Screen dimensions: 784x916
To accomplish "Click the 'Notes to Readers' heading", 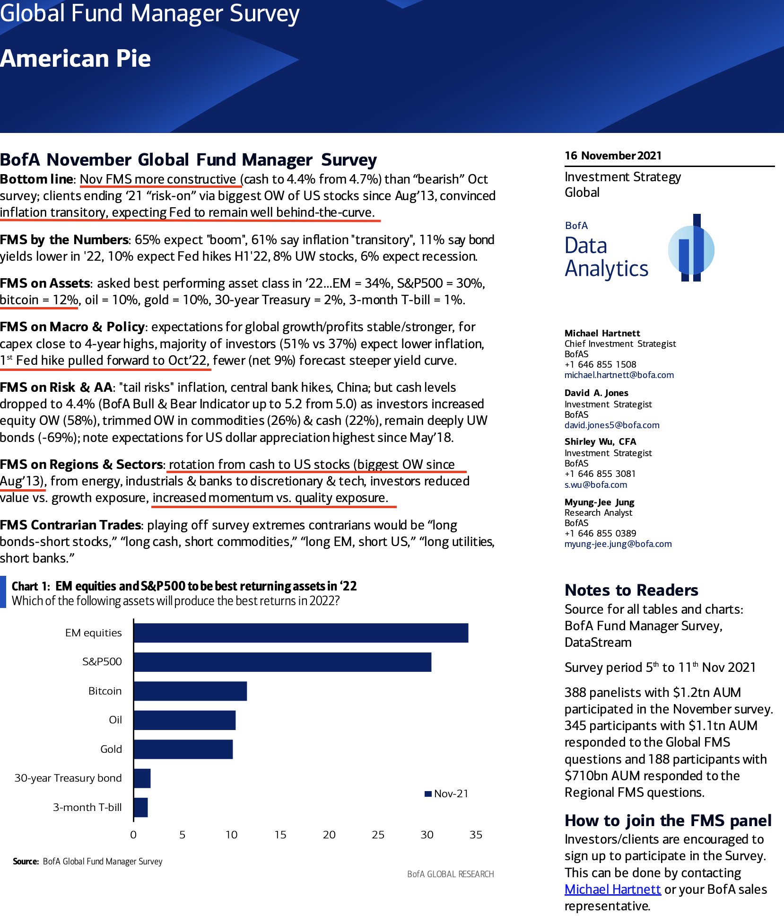I will tap(631, 590).
